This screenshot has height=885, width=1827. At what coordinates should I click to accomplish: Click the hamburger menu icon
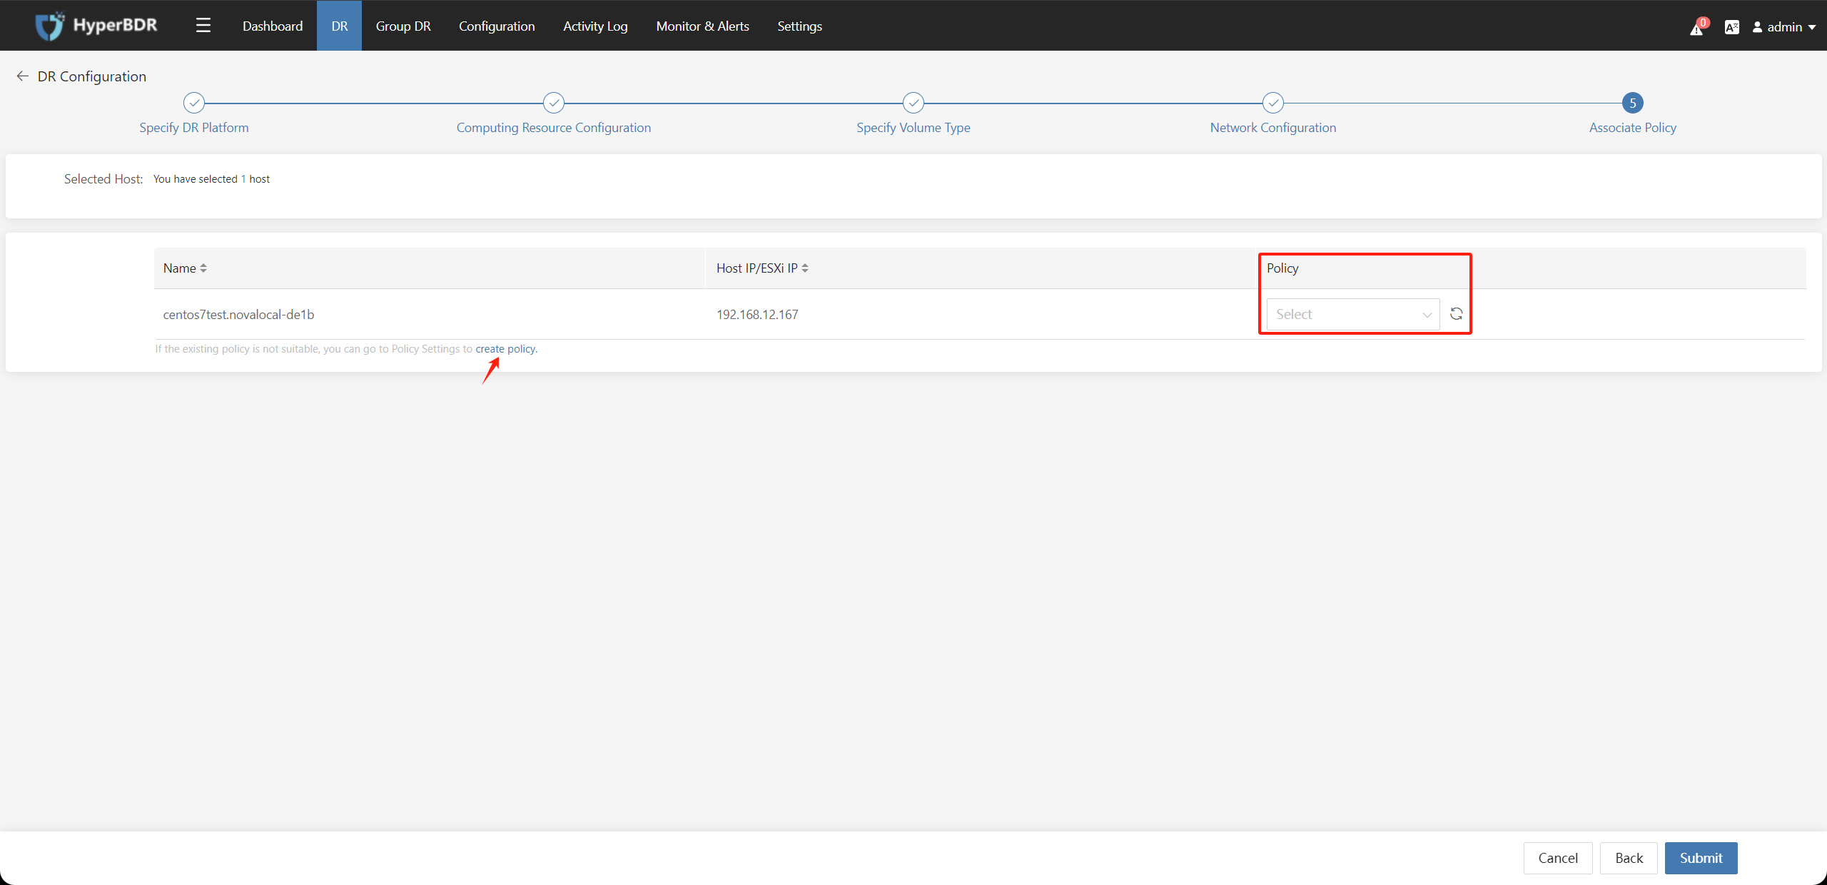tap(203, 24)
